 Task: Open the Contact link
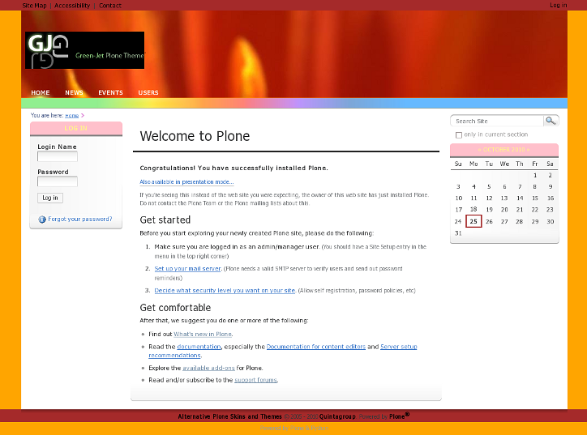110,5
